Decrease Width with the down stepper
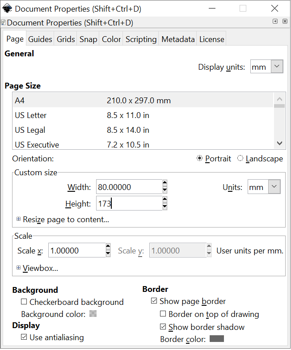Image resolution: width=291 pixels, height=350 pixels. (x=164, y=190)
